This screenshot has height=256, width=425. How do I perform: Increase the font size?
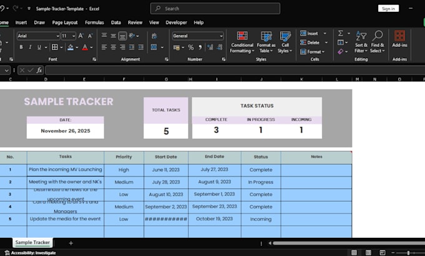pyautogui.click(x=81, y=36)
